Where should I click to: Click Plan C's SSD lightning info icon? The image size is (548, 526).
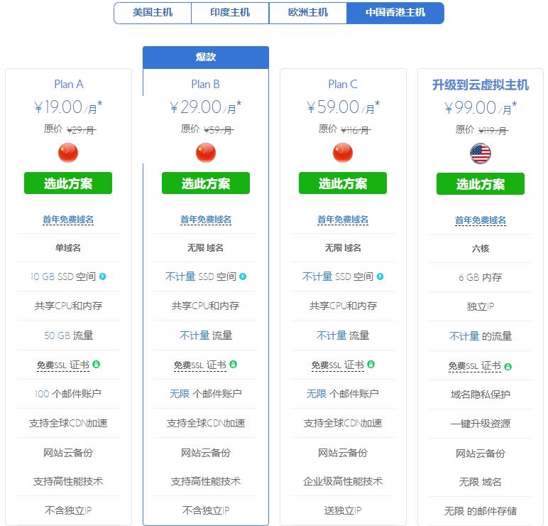[x=380, y=277]
